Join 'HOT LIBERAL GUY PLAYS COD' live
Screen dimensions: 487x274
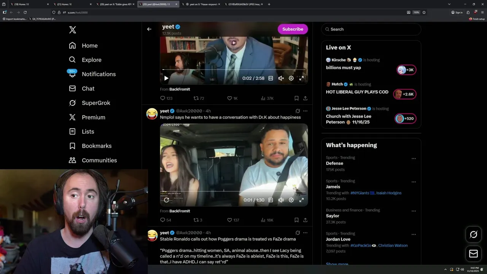coord(371,90)
